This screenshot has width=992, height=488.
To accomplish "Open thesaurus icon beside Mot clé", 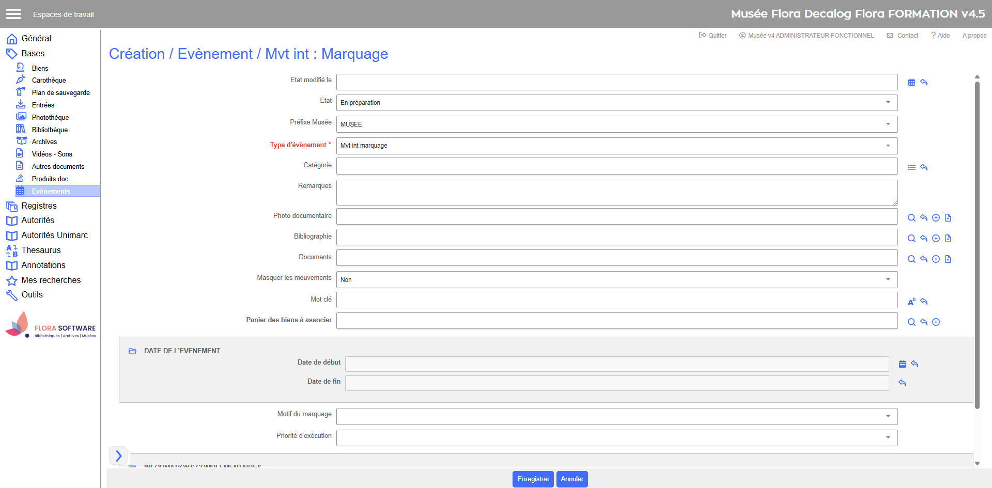I will click(911, 302).
